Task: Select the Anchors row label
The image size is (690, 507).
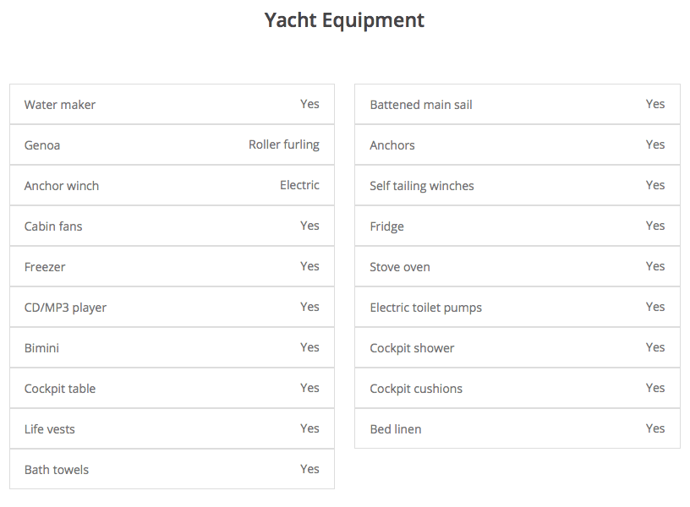Action: [392, 145]
